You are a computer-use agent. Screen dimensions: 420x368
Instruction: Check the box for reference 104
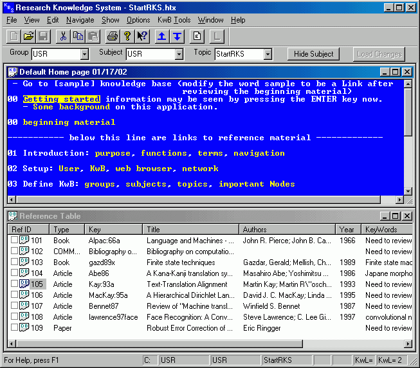click(14, 273)
